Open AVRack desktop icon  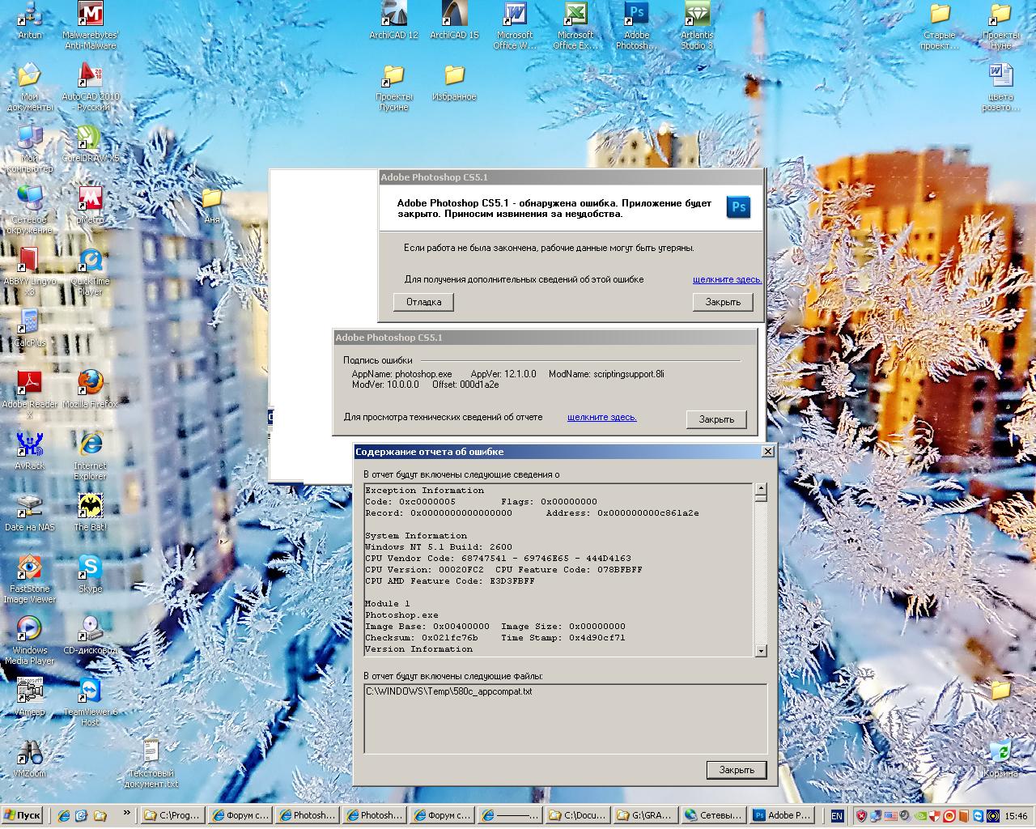coord(29,452)
